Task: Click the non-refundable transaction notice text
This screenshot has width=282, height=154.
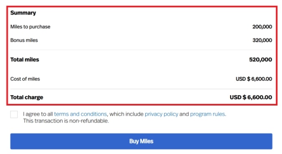Action: pyautogui.click(x=66, y=121)
